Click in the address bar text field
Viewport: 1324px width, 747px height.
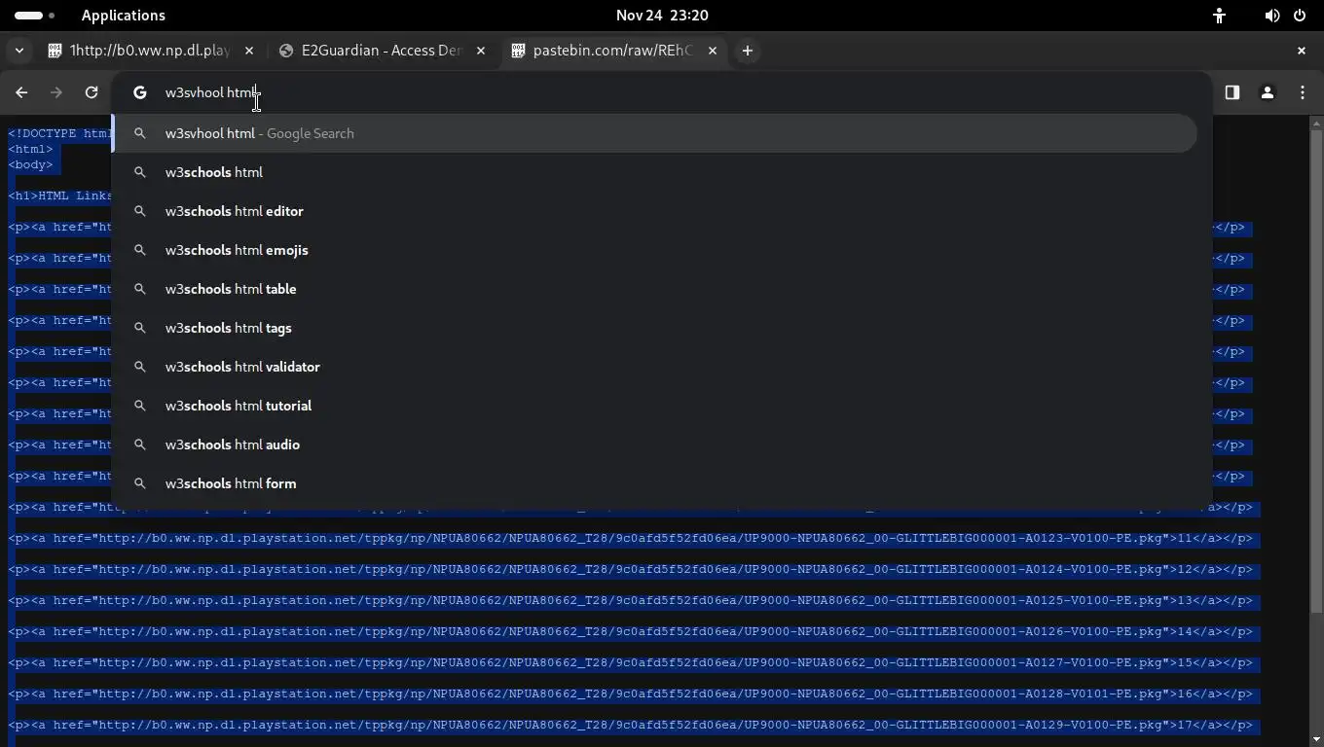click(x=662, y=92)
